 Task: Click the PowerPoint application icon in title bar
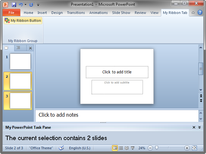coord(5,5)
